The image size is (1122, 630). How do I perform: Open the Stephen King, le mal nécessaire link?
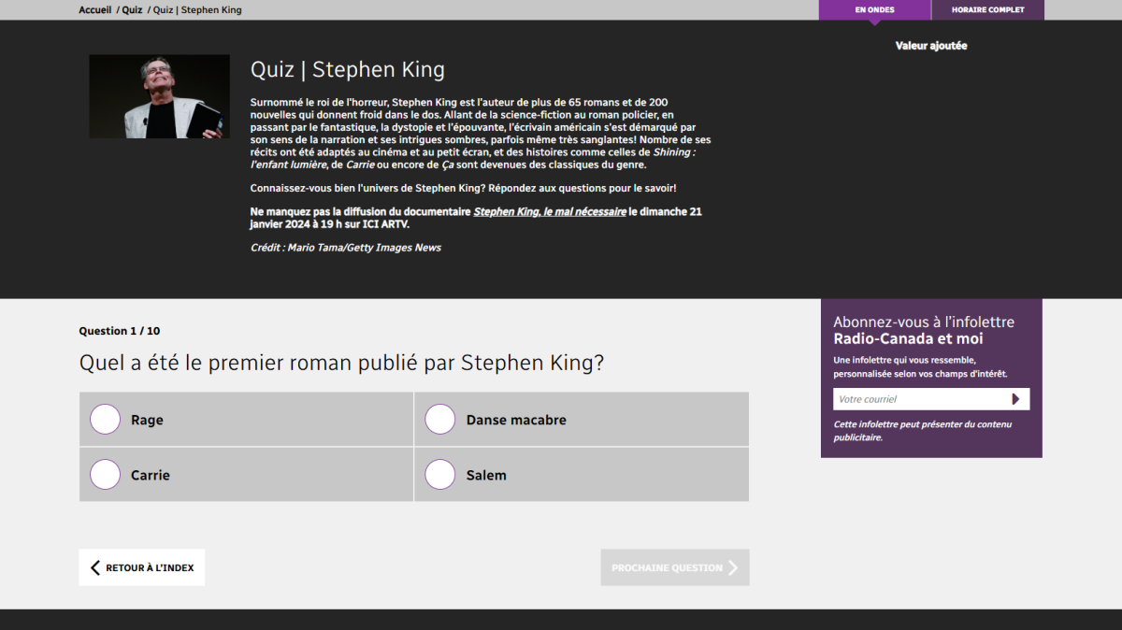click(550, 212)
